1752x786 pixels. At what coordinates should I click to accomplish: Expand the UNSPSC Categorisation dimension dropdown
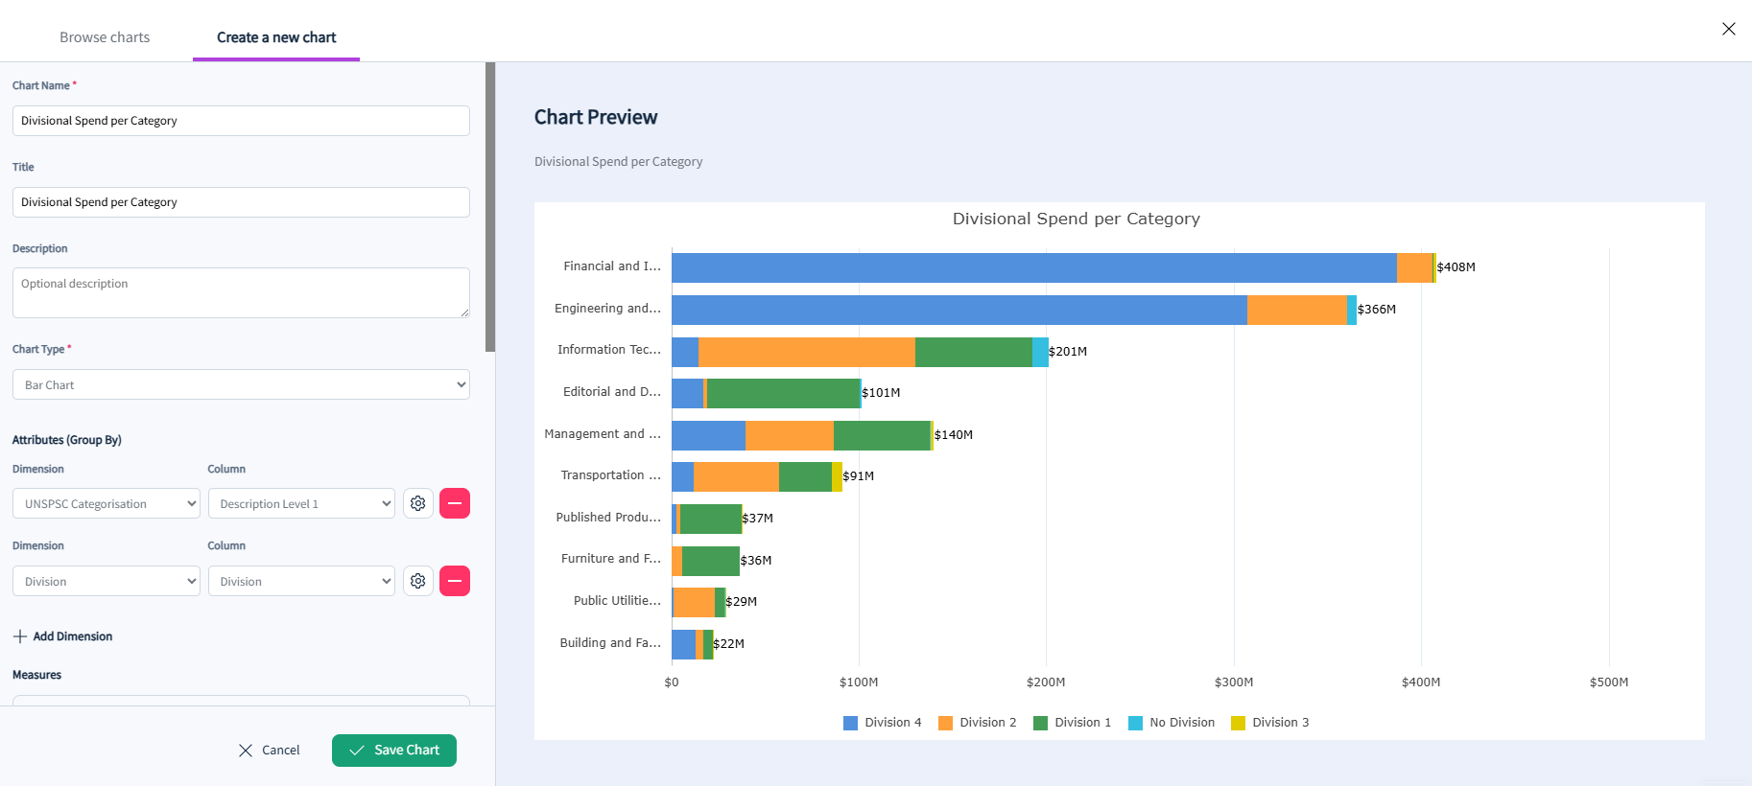[107, 503]
